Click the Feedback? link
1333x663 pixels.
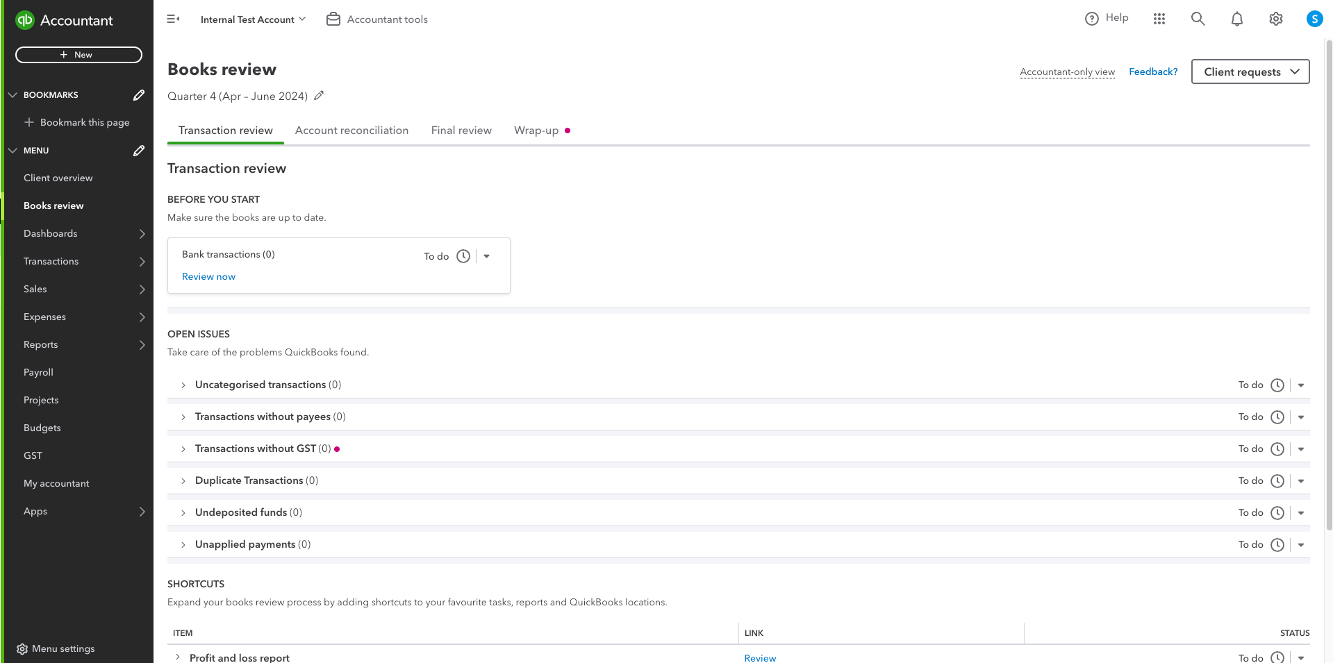1153,72
